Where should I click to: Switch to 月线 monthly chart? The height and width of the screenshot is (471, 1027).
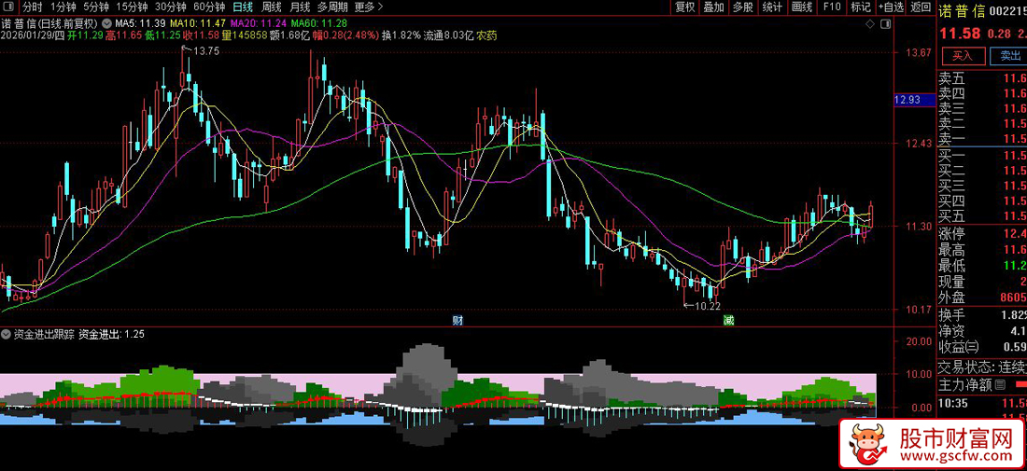pyautogui.click(x=300, y=7)
